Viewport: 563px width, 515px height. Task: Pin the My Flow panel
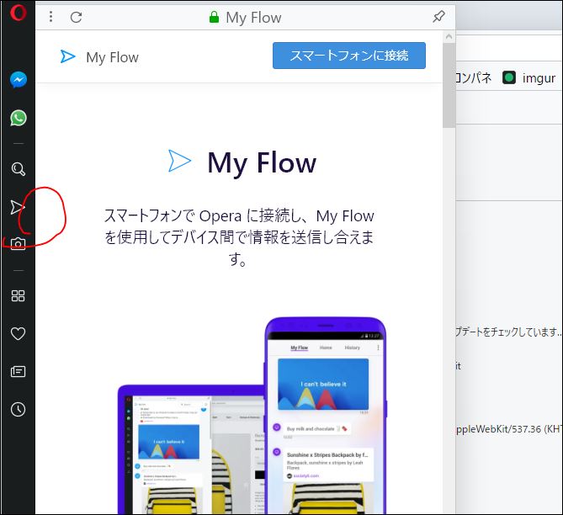click(438, 16)
